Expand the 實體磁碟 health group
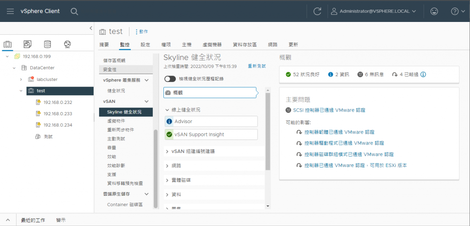The width and height of the screenshot is (470, 226). click(x=167, y=180)
